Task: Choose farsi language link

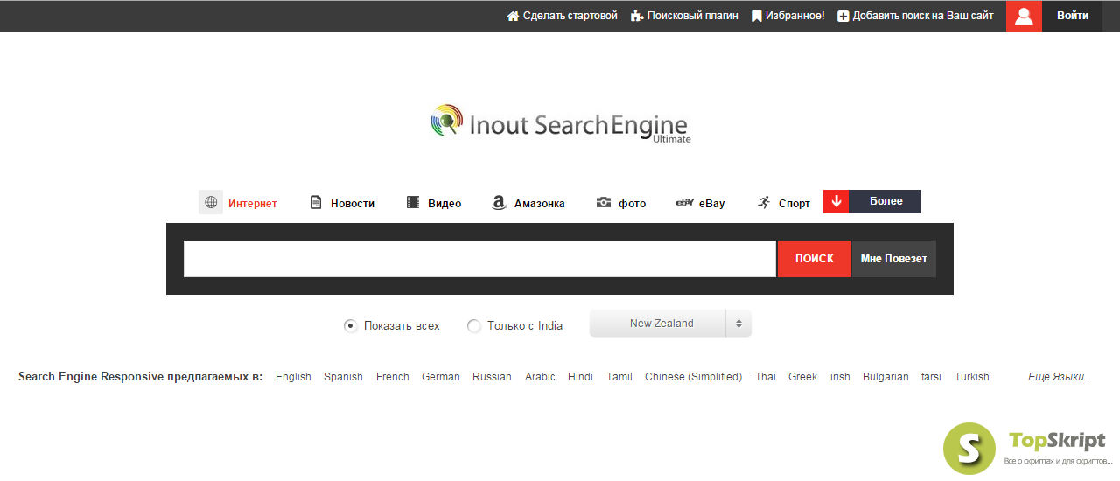Action: (x=931, y=377)
